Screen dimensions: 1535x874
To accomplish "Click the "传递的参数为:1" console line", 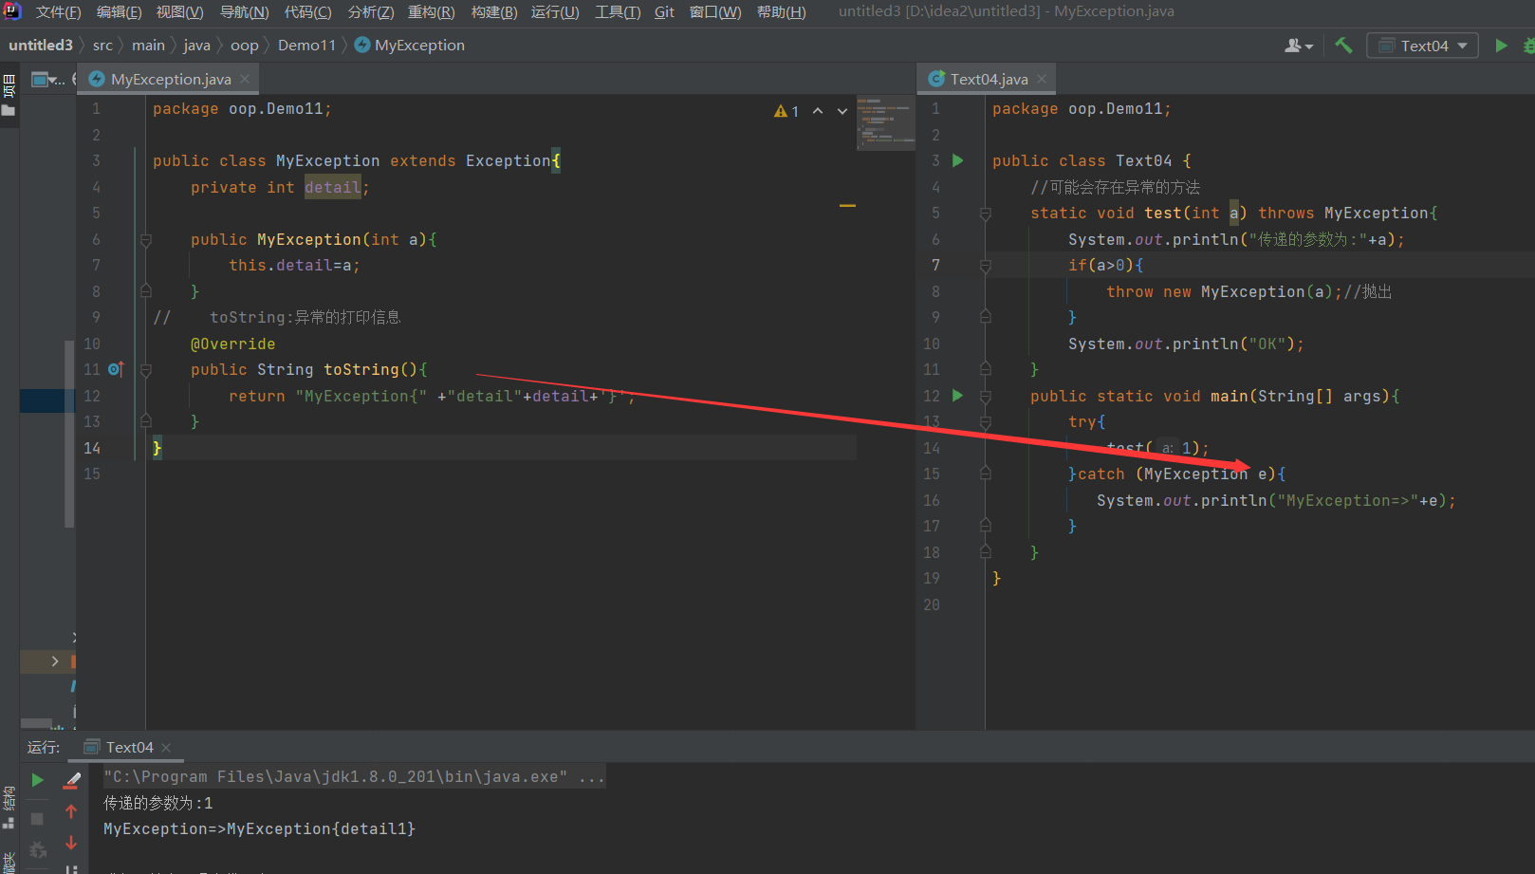I will (x=157, y=803).
